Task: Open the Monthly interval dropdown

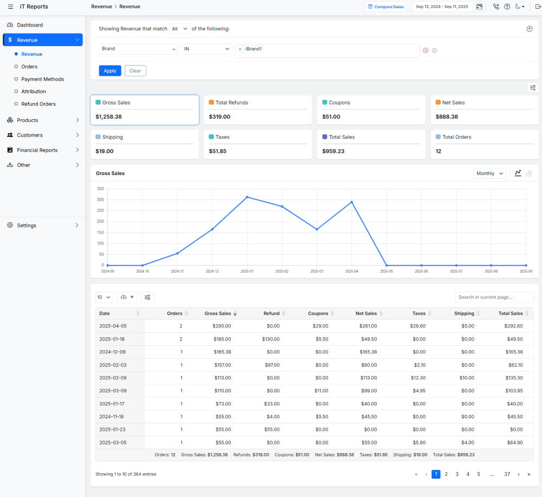Action: point(489,173)
